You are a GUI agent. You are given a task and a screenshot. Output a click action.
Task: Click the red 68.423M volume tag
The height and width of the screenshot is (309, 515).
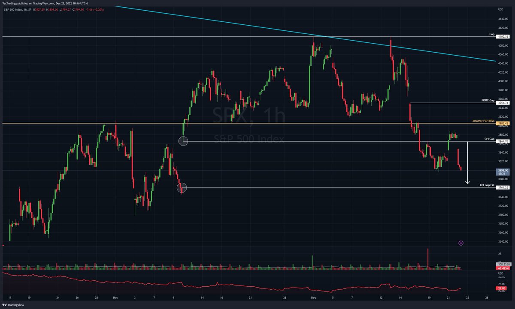point(503,268)
